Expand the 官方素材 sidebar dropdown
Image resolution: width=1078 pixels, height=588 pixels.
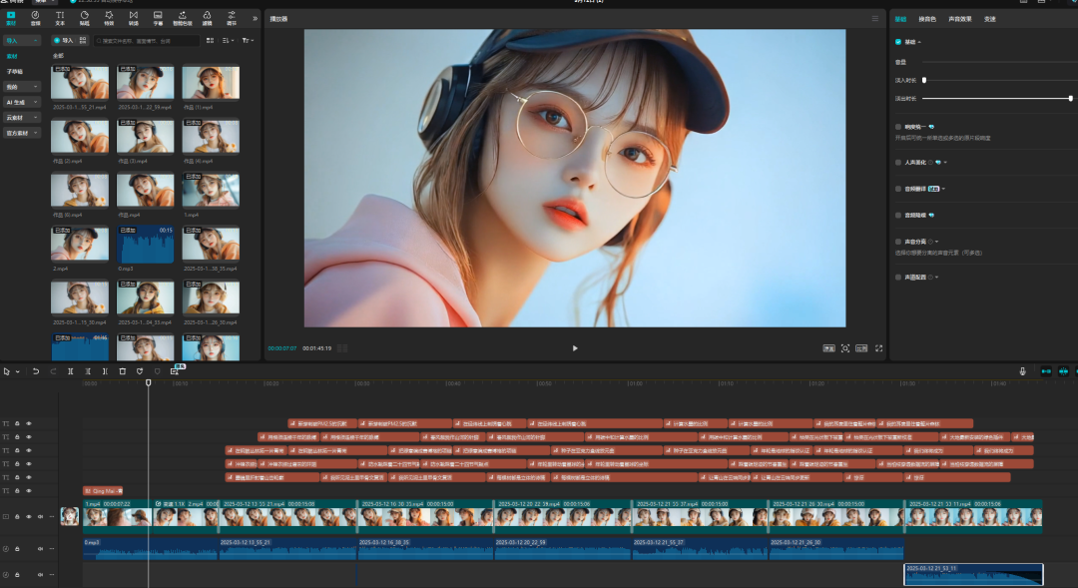22,133
